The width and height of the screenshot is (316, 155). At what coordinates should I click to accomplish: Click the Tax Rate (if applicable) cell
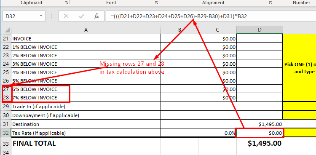tap(86, 133)
